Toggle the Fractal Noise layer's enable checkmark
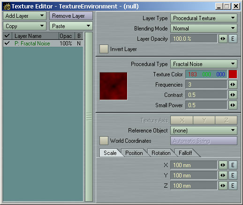The width and height of the screenshot is (243, 205). pyautogui.click(x=7, y=43)
